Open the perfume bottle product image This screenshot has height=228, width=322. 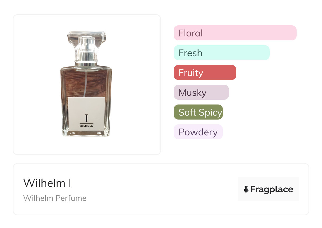pyautogui.click(x=87, y=84)
